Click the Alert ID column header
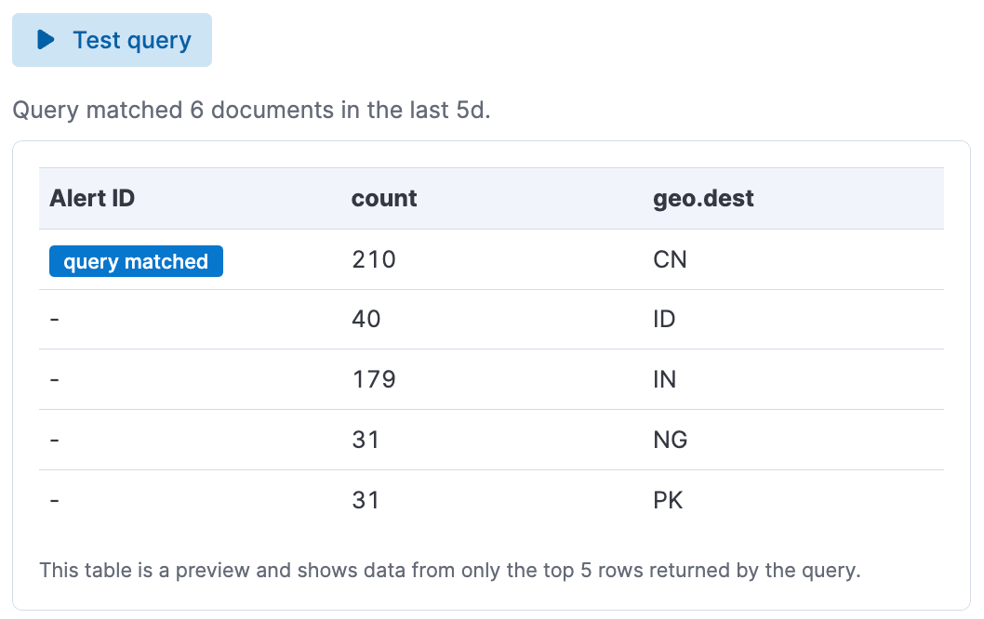The width and height of the screenshot is (984, 619). [91, 198]
